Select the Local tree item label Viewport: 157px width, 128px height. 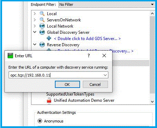(x=52, y=14)
